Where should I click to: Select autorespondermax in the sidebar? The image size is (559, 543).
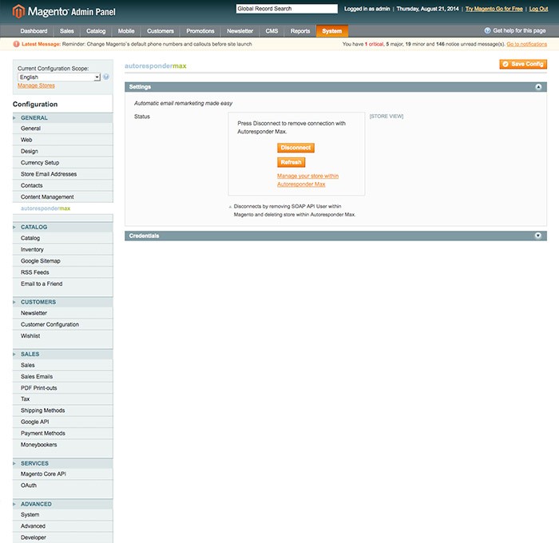[63, 208]
